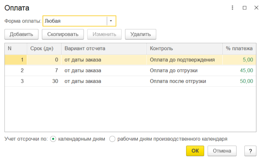The image size is (264, 161).
Task: Select the Оплата после отгрузки row
Action: (178, 81)
